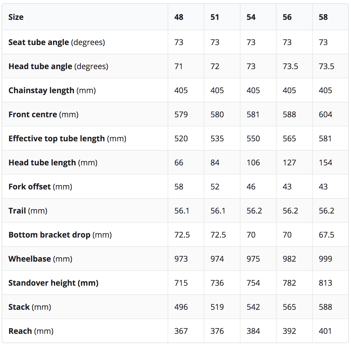Click the Front centre row label

click(43, 114)
